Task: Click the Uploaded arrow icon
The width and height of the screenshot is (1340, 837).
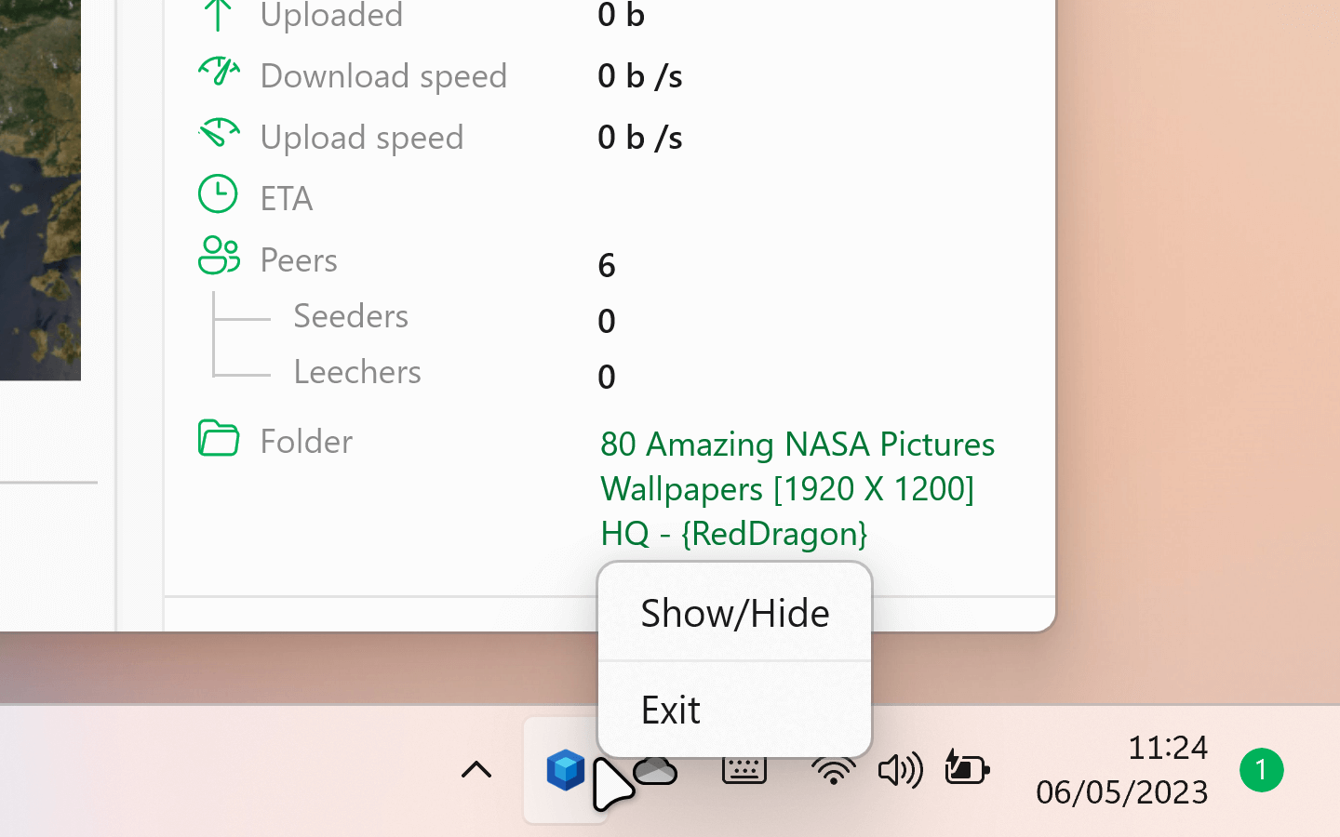Action: [219, 14]
